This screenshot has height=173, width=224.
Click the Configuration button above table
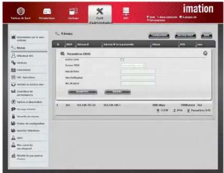159,36
